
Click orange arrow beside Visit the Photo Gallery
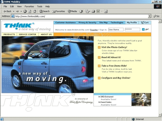(99, 47)
